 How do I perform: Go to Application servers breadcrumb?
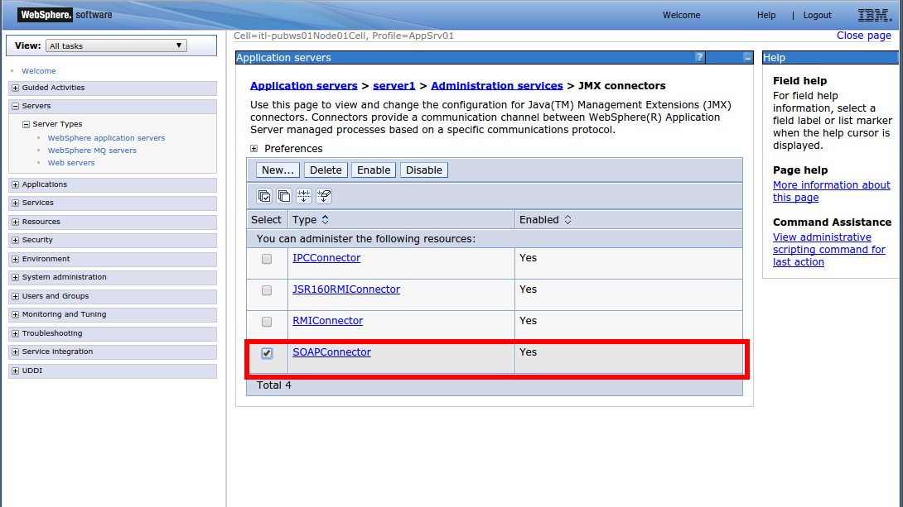[x=303, y=86]
